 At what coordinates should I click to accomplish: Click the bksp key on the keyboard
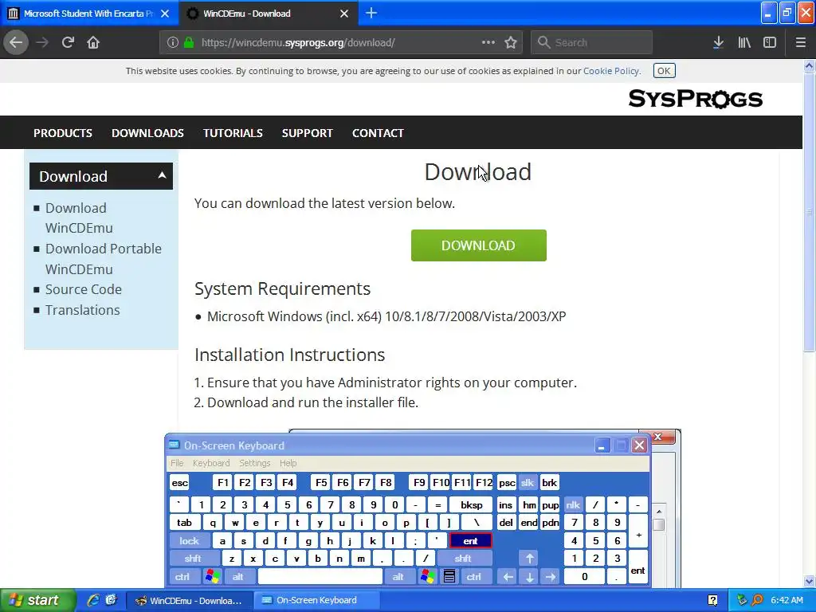pos(472,504)
